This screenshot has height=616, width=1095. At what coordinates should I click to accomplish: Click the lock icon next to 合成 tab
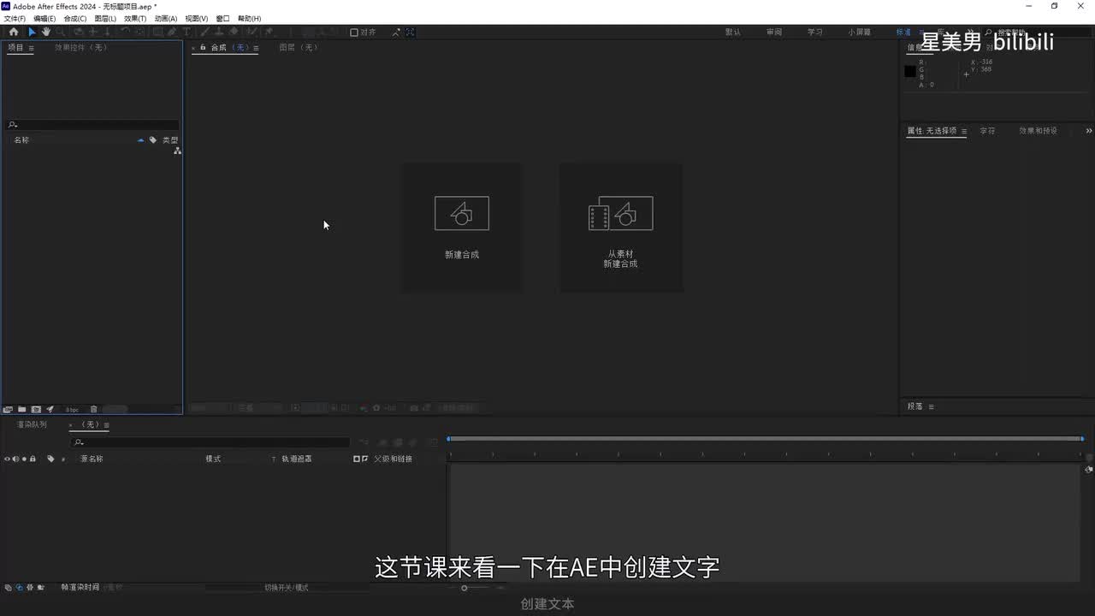(203, 47)
